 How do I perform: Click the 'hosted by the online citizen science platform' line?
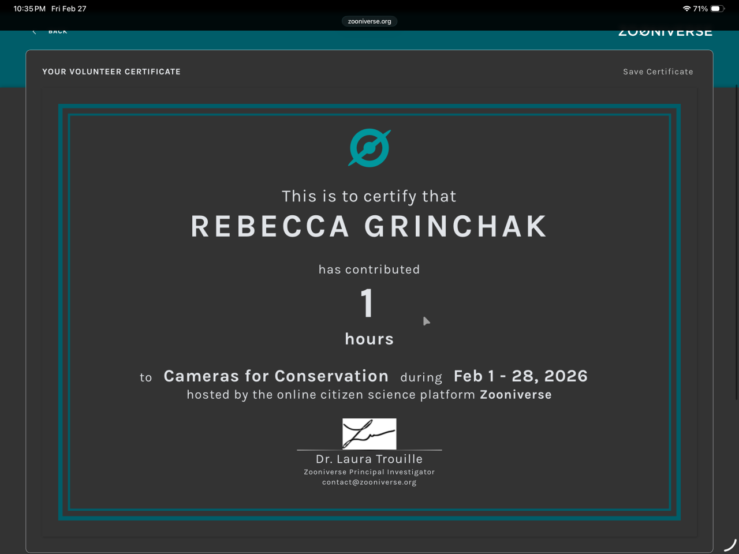(x=369, y=395)
